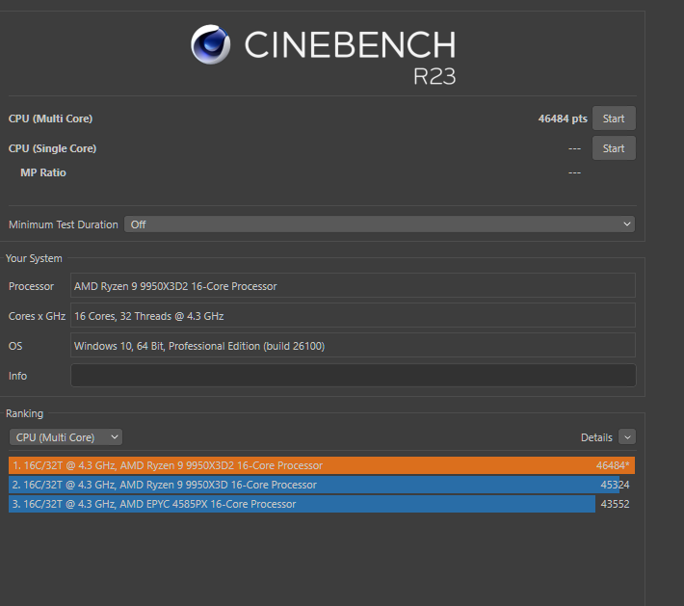Click the Info input field
This screenshot has height=606, width=684.
[353, 375]
